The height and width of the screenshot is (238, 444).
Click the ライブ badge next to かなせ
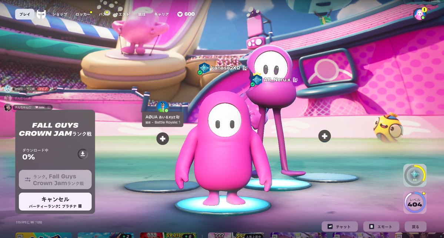[43, 89]
